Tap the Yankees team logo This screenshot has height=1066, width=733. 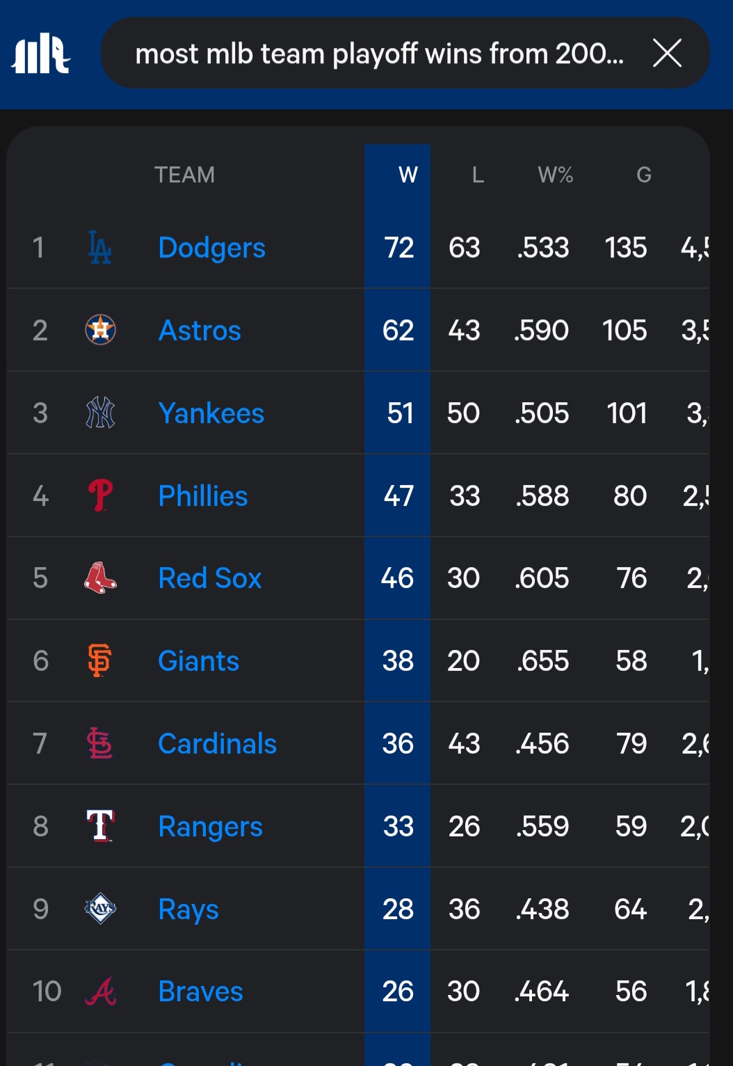point(100,413)
